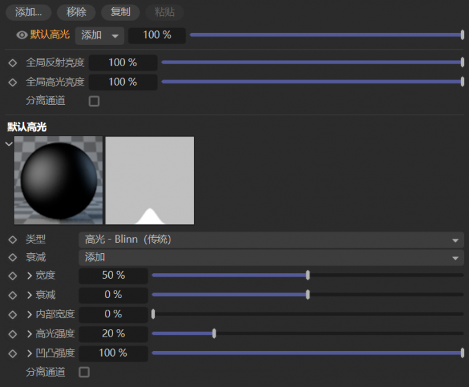
Task: Click keyframe diamond for 内部宽度
Action: tap(12, 315)
